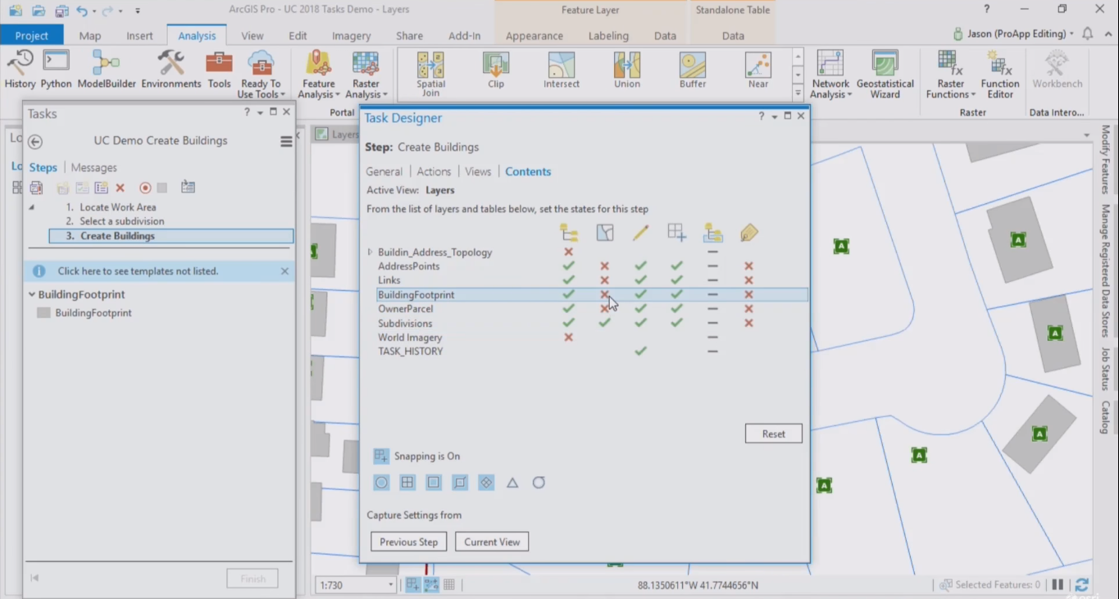This screenshot has width=1119, height=599.
Task: Select the labeling tag column header icon
Action: pos(748,233)
